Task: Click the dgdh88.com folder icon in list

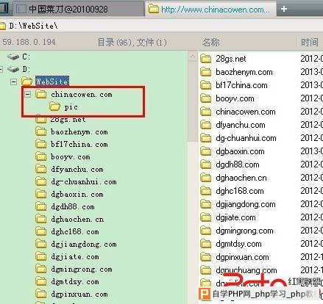Action: (x=205, y=164)
